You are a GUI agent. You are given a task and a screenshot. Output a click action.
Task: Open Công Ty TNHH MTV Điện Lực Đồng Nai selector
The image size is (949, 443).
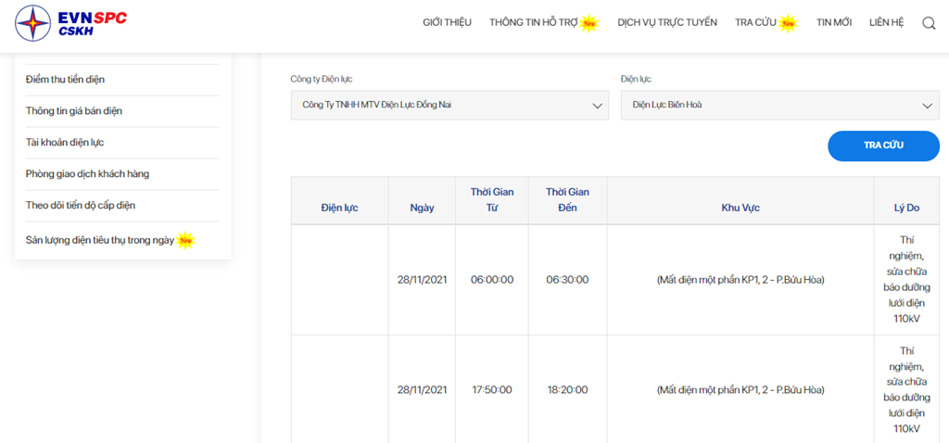(449, 106)
